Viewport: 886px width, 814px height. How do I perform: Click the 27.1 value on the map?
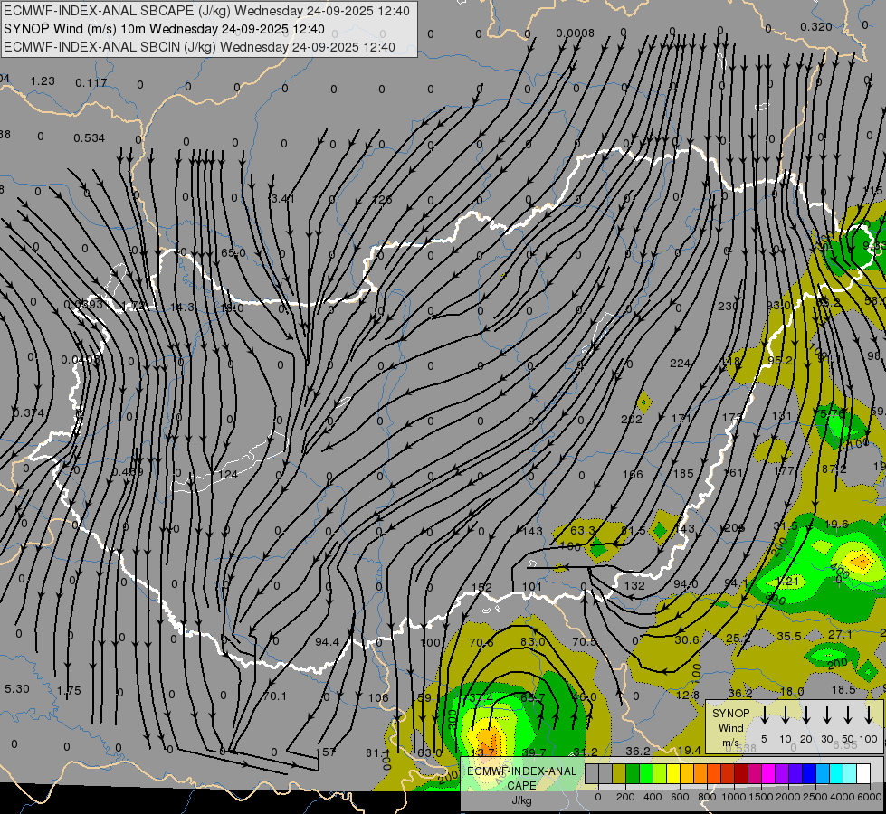(x=840, y=635)
